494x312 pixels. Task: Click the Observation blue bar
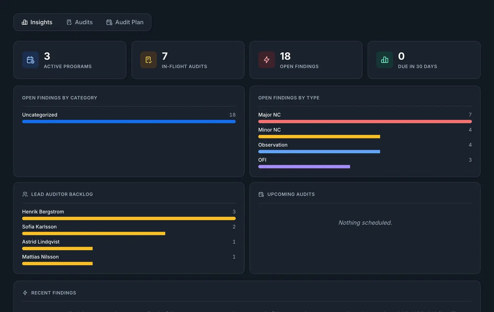[x=319, y=152]
